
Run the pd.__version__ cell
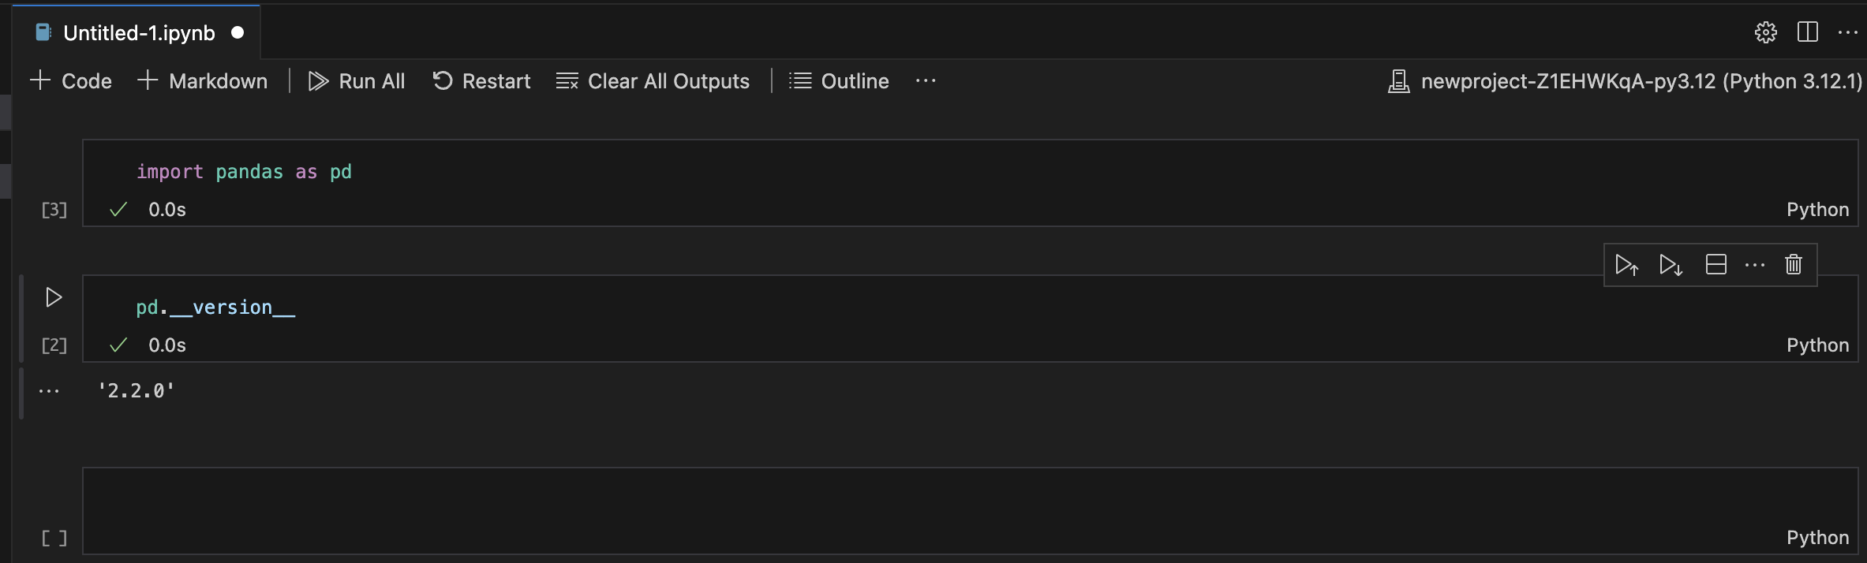click(x=54, y=297)
